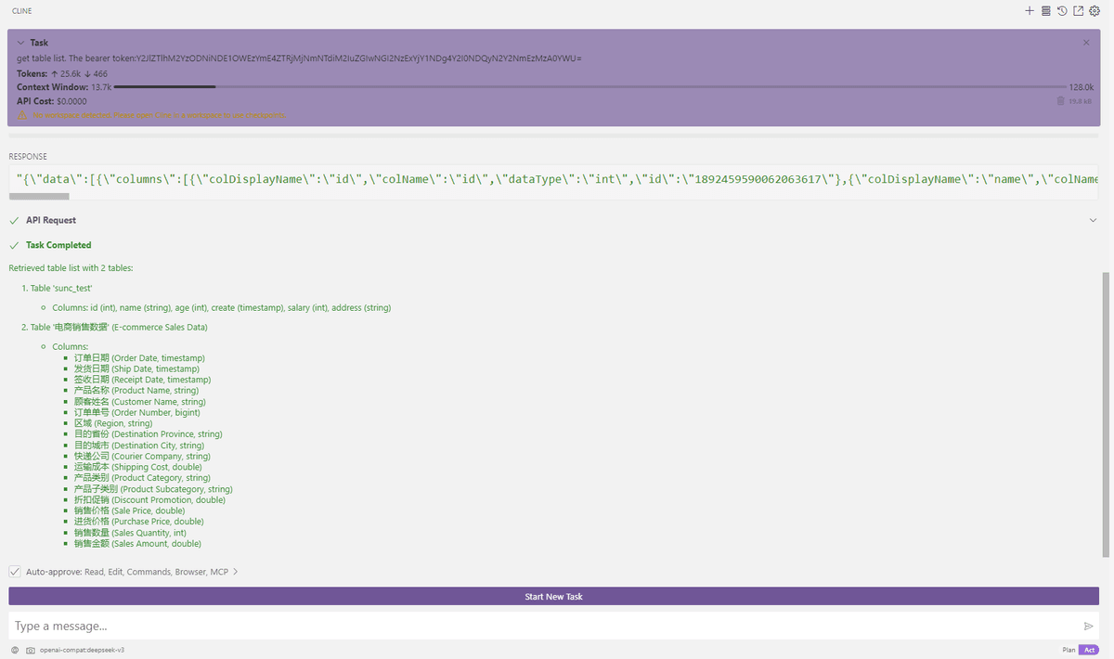Expand the Auto-approve options arrow
This screenshot has height=659, width=1114.
(x=236, y=572)
